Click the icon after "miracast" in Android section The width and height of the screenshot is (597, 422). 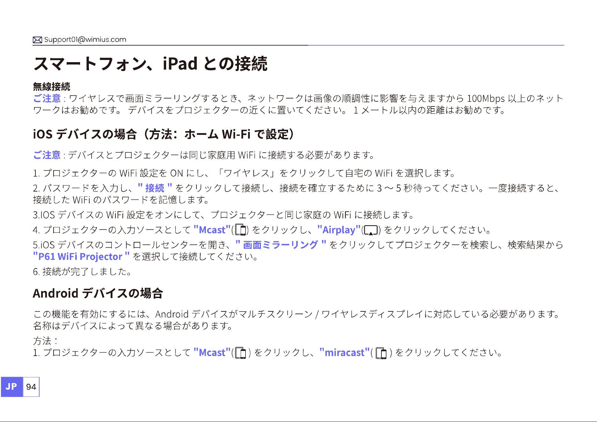pos(381,353)
